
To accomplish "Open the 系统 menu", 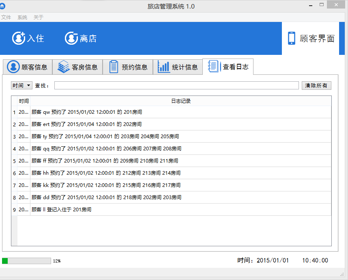I will pos(22,17).
